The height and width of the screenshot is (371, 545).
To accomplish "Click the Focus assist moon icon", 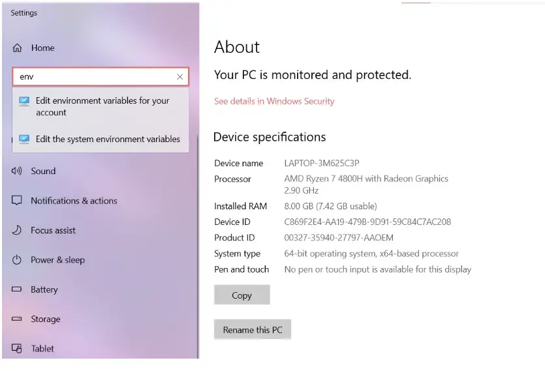I will (x=17, y=230).
